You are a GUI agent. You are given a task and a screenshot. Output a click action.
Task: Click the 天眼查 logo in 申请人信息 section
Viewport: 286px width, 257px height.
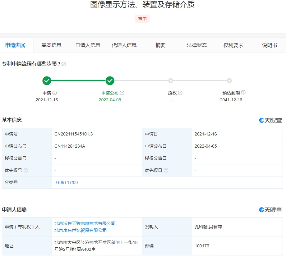tap(270, 210)
